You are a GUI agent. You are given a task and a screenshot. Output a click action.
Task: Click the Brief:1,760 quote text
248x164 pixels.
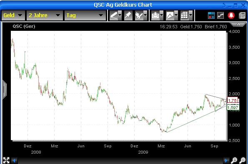[x=216, y=27]
